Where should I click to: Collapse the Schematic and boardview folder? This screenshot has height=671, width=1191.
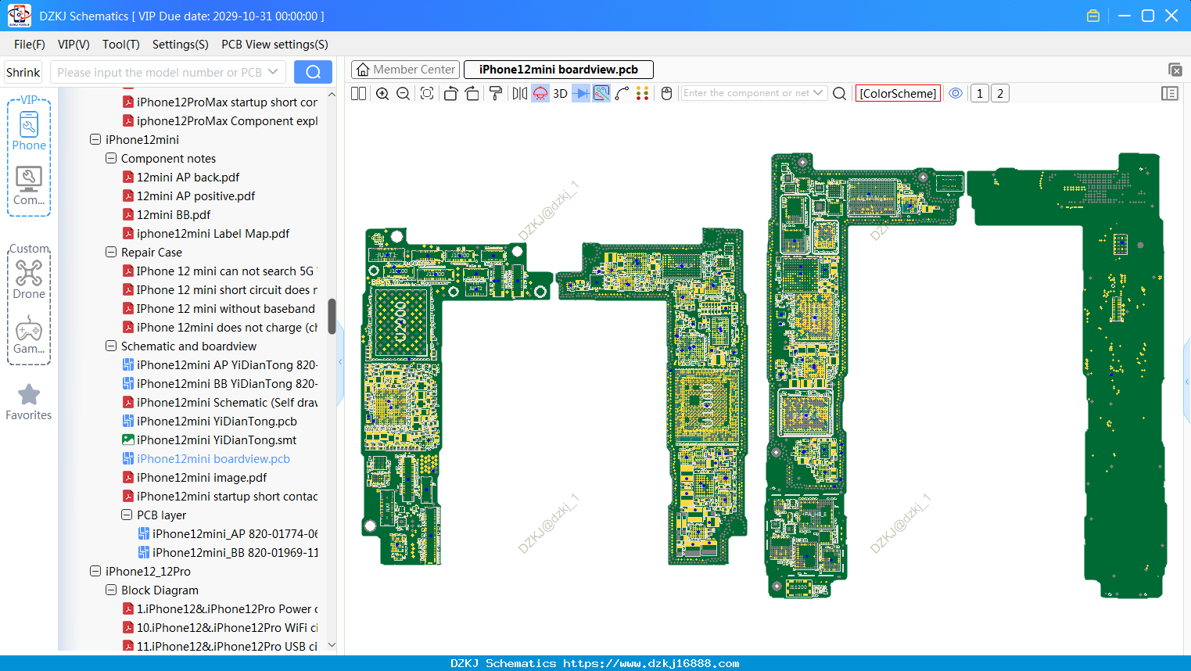point(111,346)
